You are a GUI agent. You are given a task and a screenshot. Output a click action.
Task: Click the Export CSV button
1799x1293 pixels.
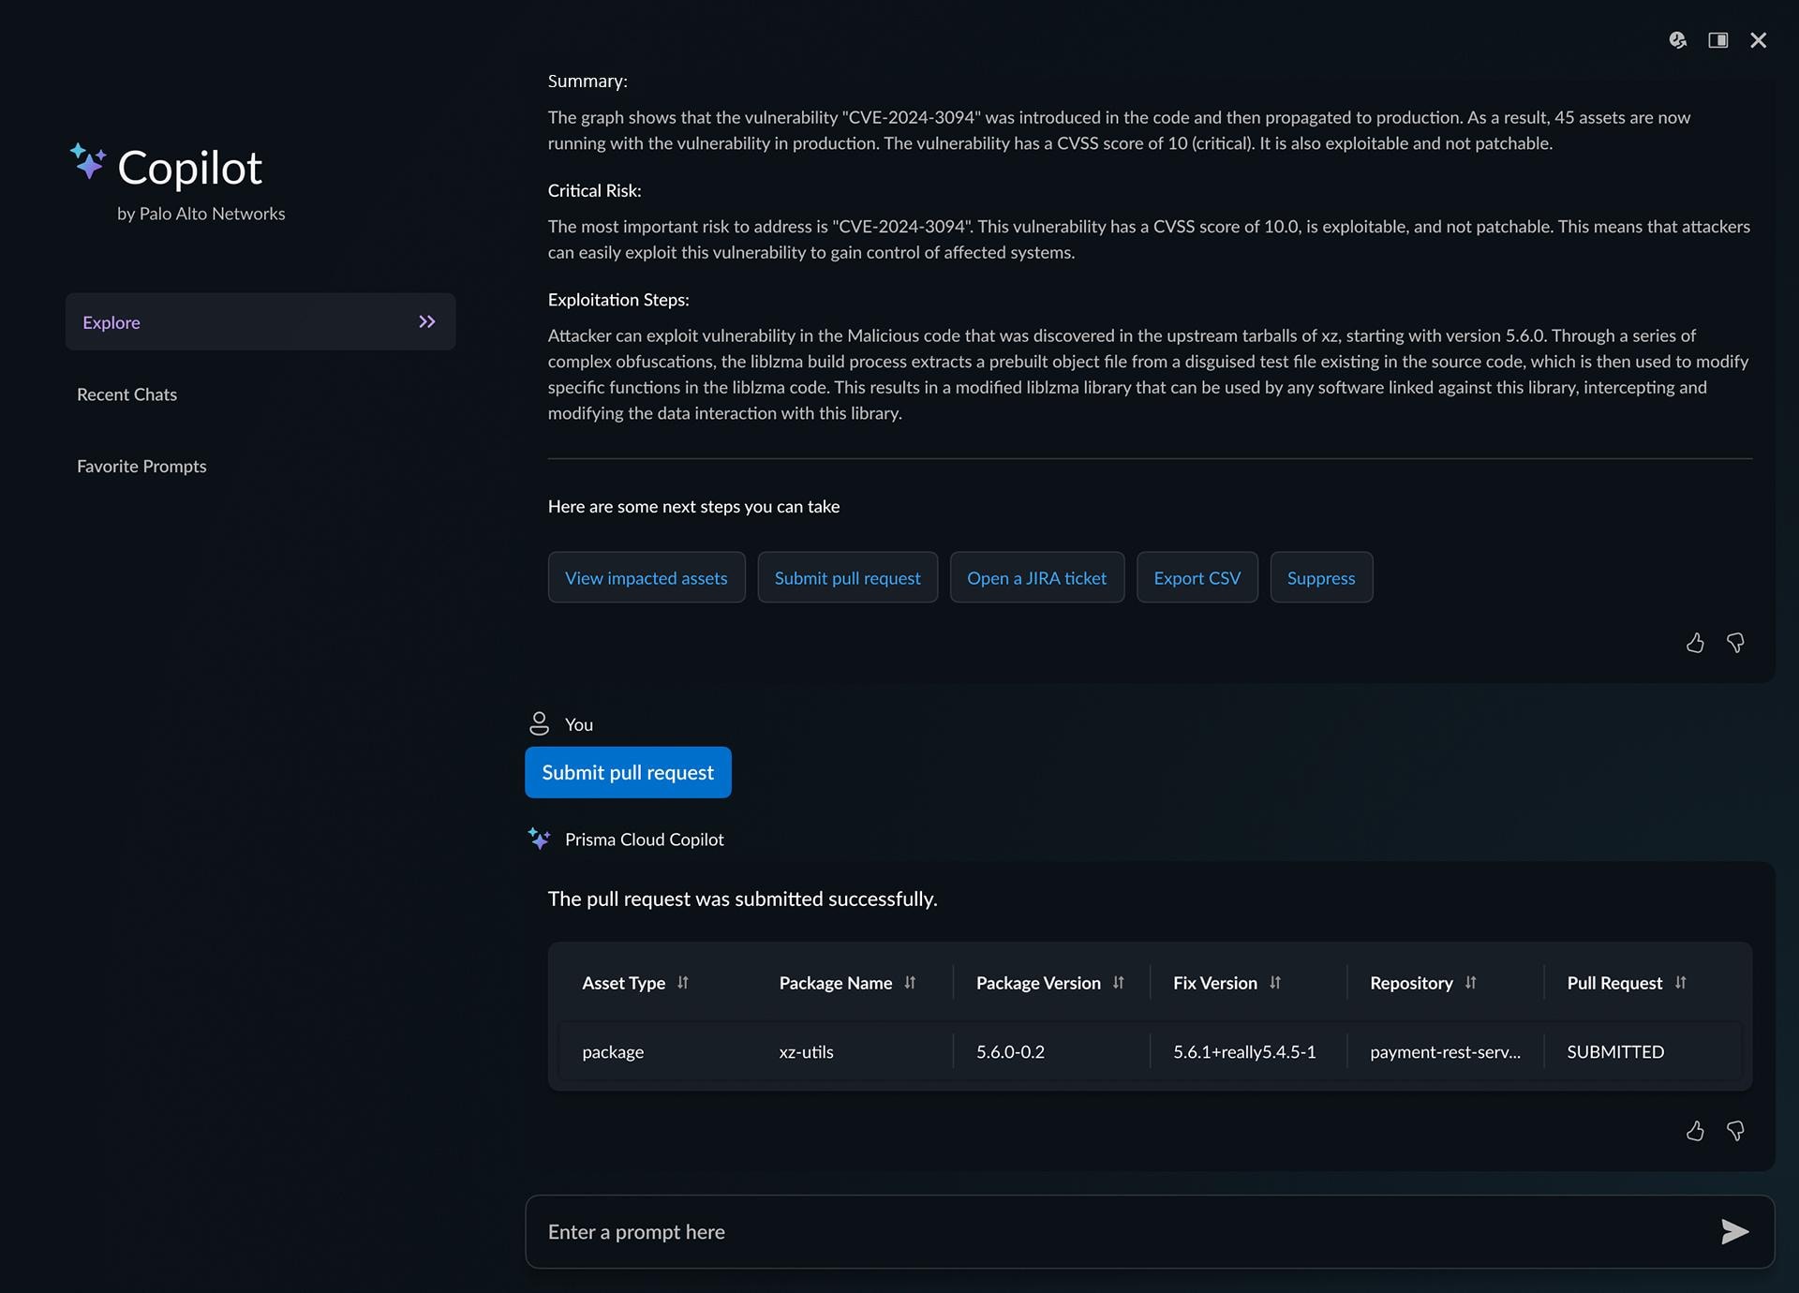pos(1195,576)
